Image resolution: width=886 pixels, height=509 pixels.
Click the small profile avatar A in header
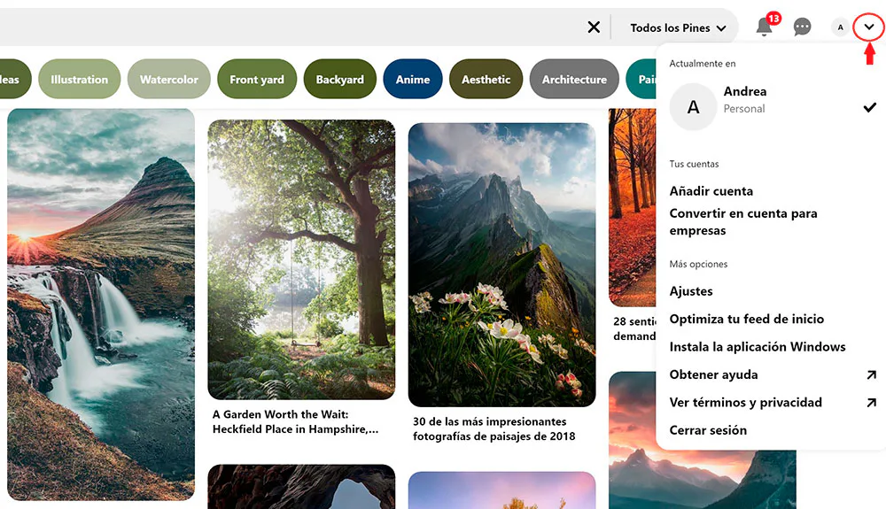click(840, 27)
